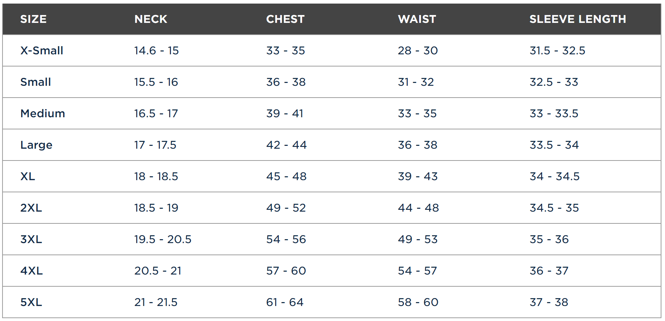Click the 34.5 - 35 sleeve length
Image resolution: width=665 pixels, height=321 pixels.
(554, 208)
